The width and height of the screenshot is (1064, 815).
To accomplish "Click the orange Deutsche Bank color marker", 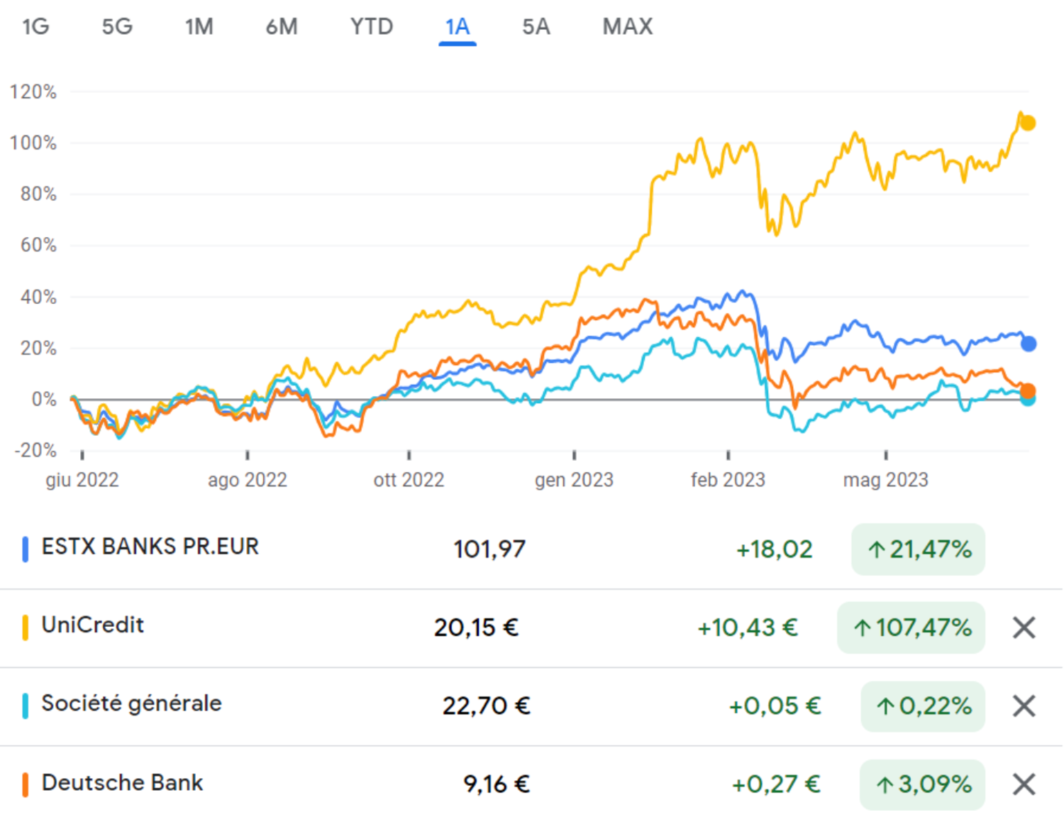I will (26, 784).
